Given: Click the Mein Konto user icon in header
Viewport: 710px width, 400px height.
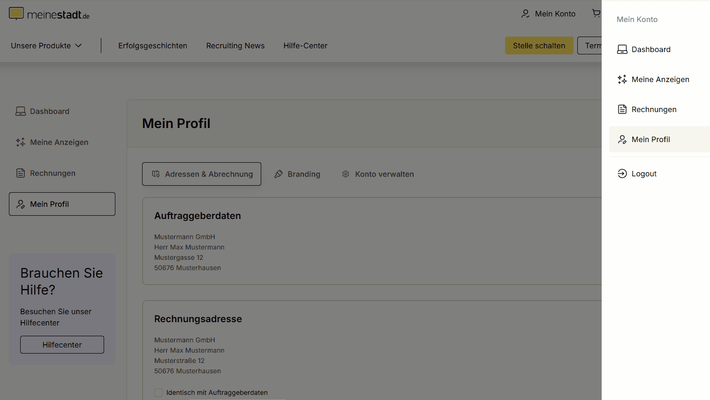Looking at the screenshot, I should tap(526, 14).
